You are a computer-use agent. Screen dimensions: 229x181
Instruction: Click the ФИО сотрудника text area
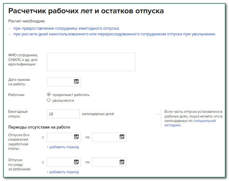(91, 62)
